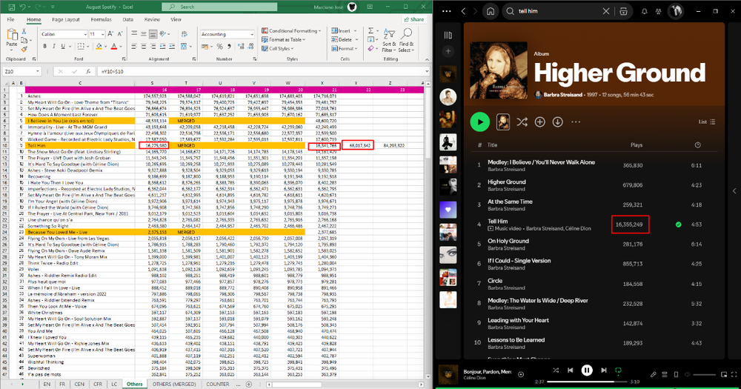Image resolution: width=741 pixels, height=389 pixels.
Task: Toggle repeat in Spotify player bar
Action: click(618, 370)
